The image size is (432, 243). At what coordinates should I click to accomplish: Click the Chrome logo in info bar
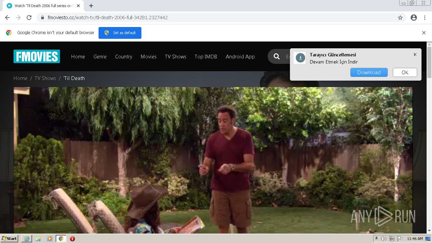9,33
